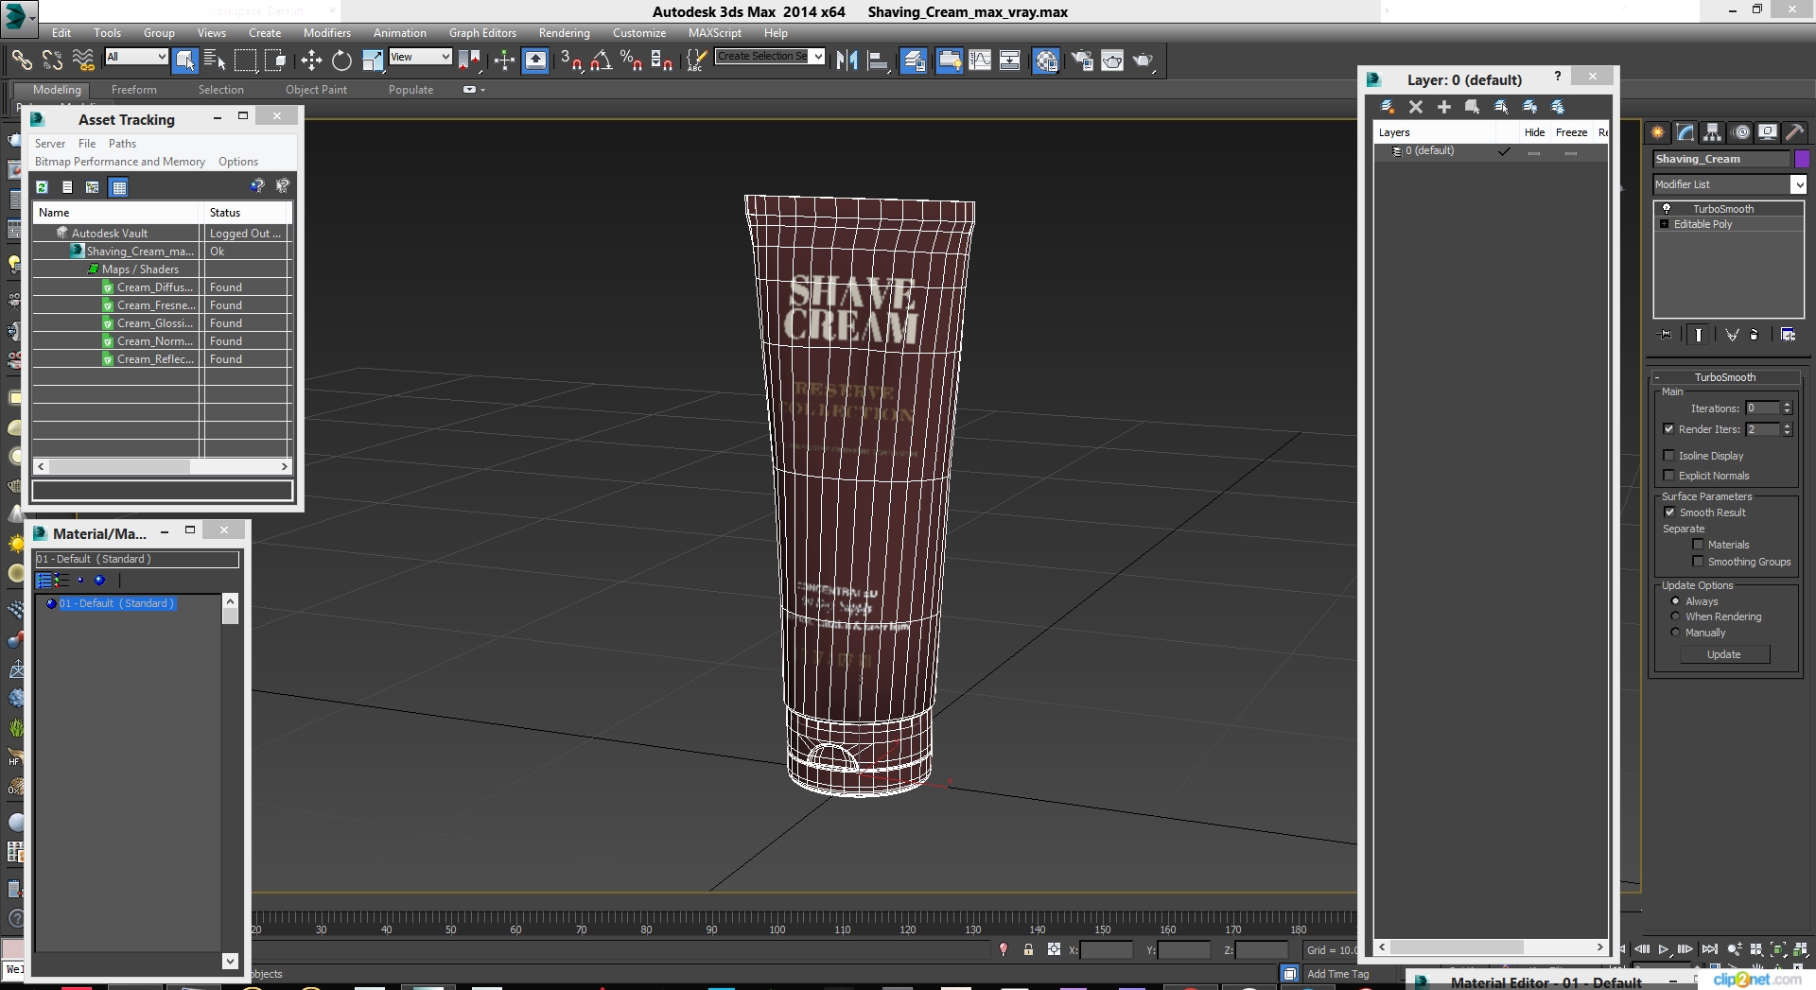Select When Rendering update option
The height and width of the screenshot is (990, 1816).
1675,617
